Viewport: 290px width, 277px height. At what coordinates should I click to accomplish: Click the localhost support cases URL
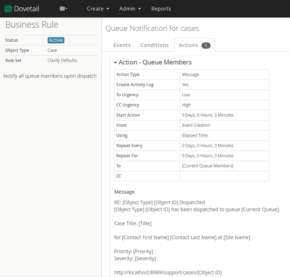tap(168, 272)
